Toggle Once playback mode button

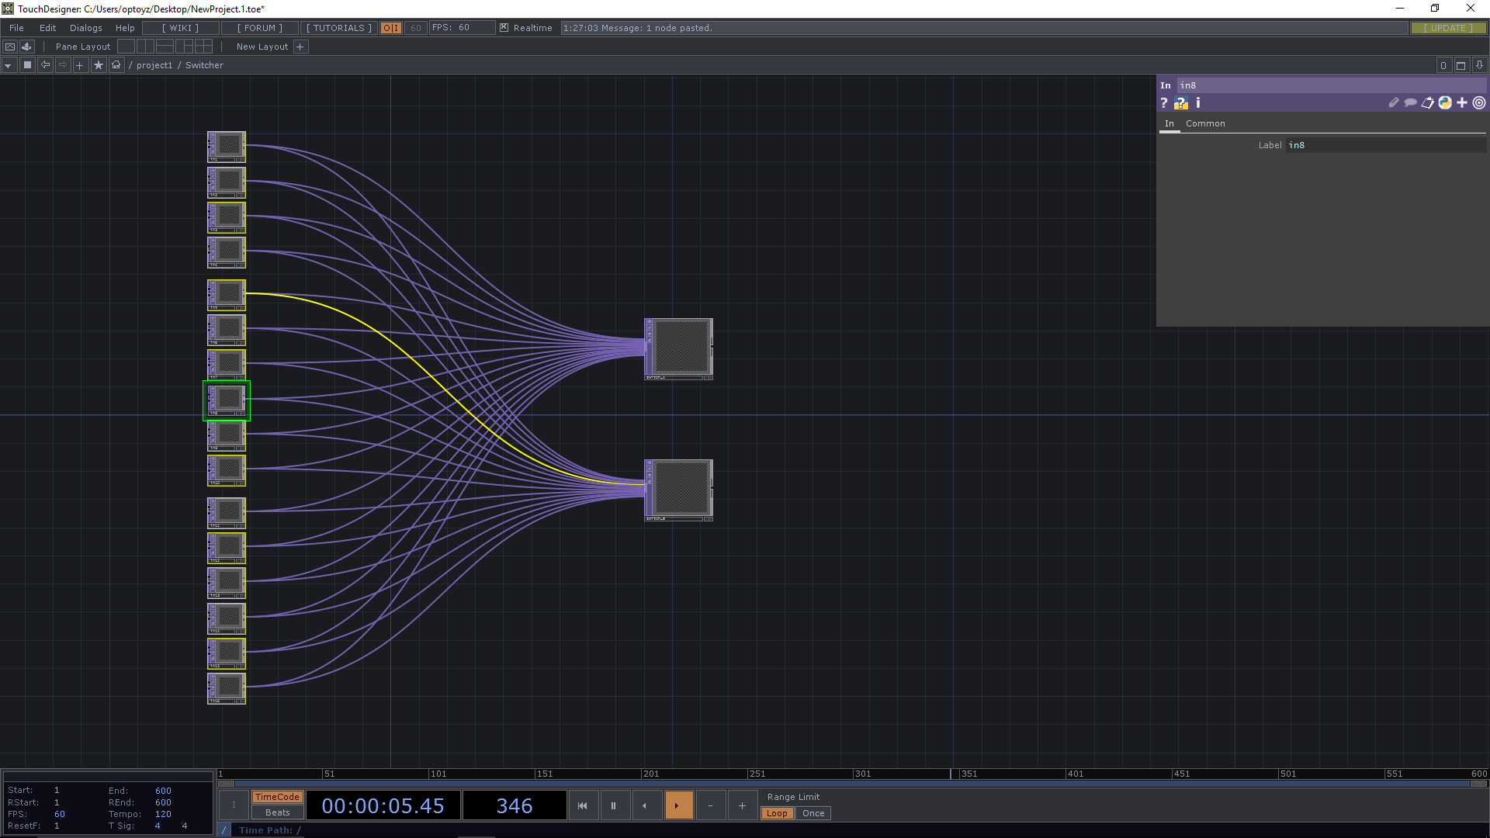[813, 812]
